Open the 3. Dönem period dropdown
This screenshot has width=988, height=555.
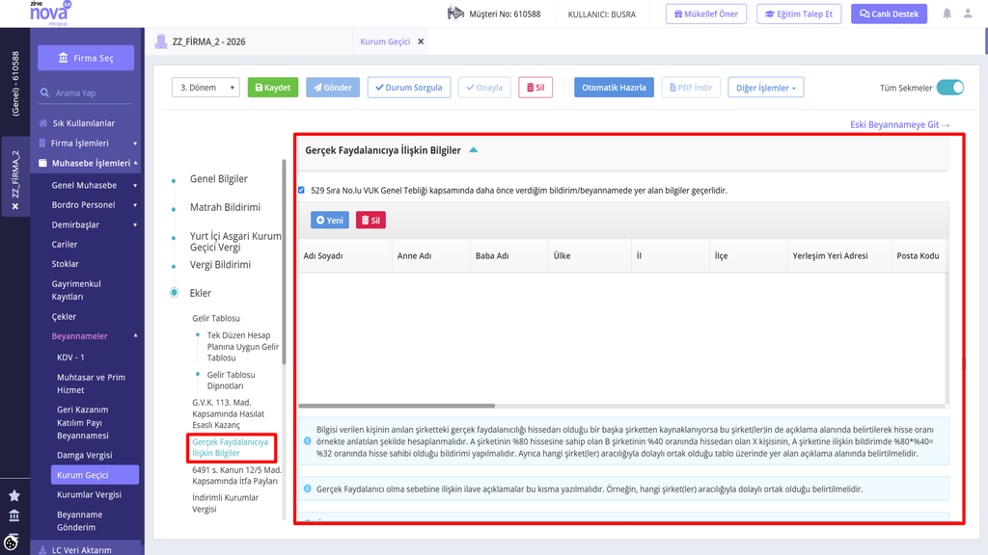(206, 88)
